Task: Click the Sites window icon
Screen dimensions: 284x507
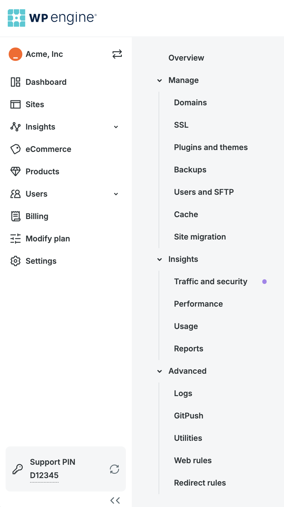Action: (16, 104)
